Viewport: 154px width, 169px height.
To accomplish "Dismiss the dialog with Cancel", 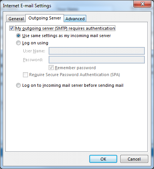I will coord(134,159).
